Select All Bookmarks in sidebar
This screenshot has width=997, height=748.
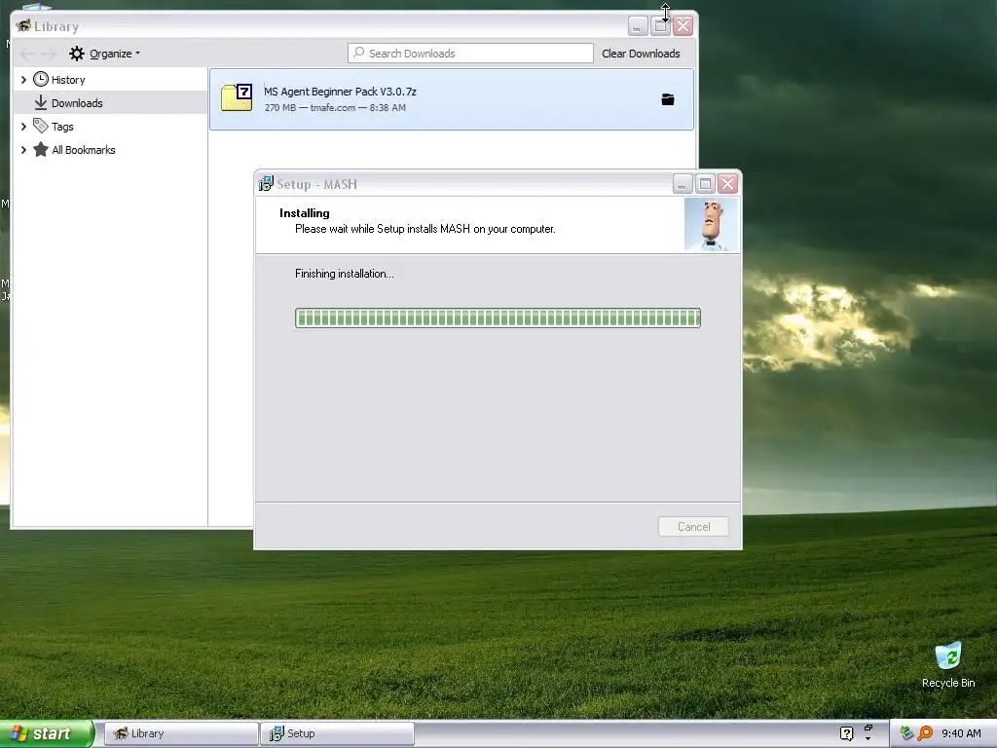point(84,150)
